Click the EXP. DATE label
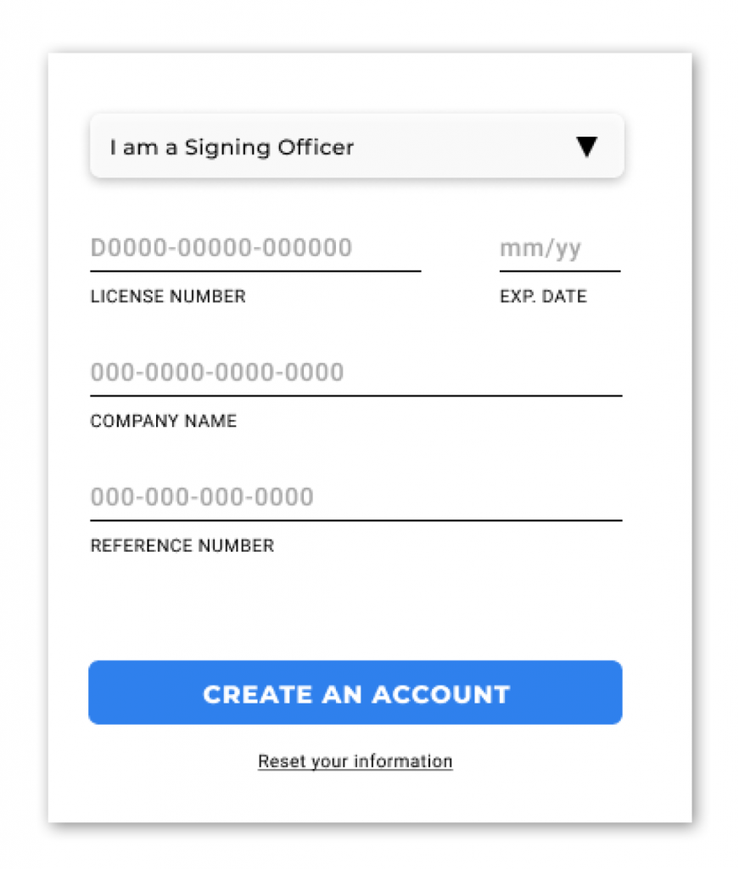 [x=543, y=297]
